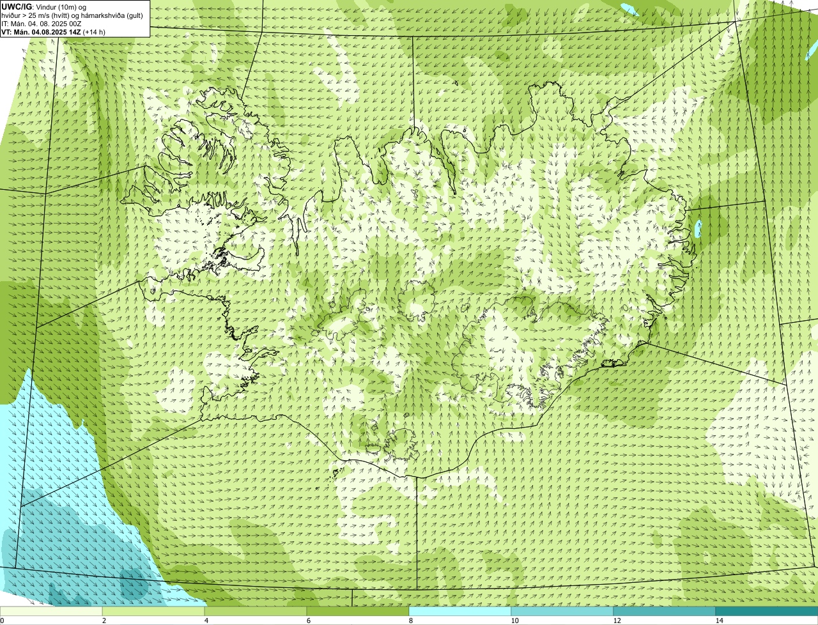Click the scale label '10' under the color bar
818x625 pixels.
click(514, 621)
